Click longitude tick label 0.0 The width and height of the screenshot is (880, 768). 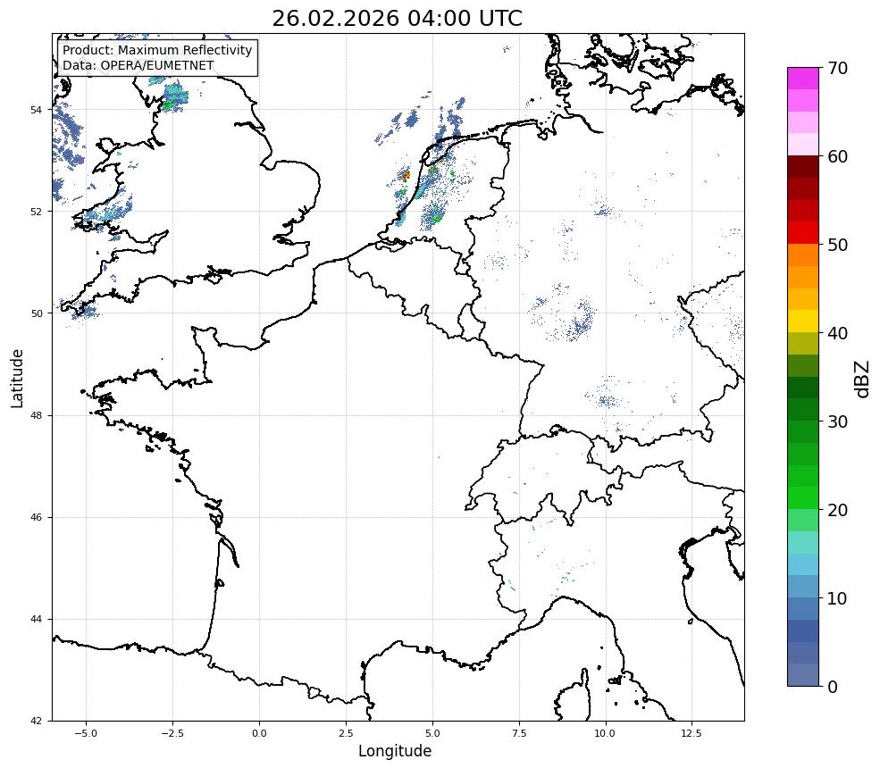click(x=259, y=733)
